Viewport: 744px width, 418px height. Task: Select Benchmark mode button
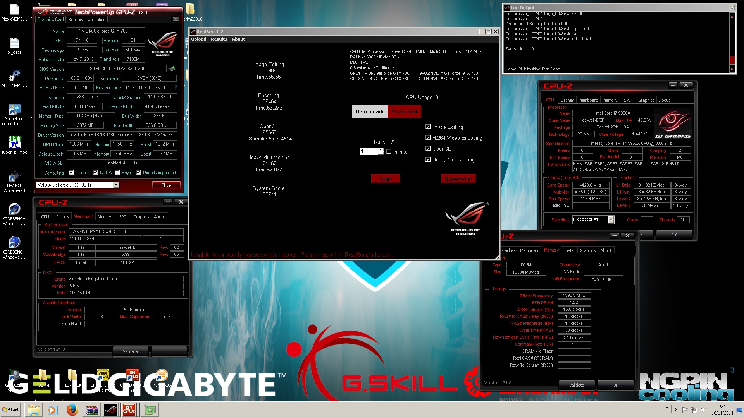tap(369, 111)
